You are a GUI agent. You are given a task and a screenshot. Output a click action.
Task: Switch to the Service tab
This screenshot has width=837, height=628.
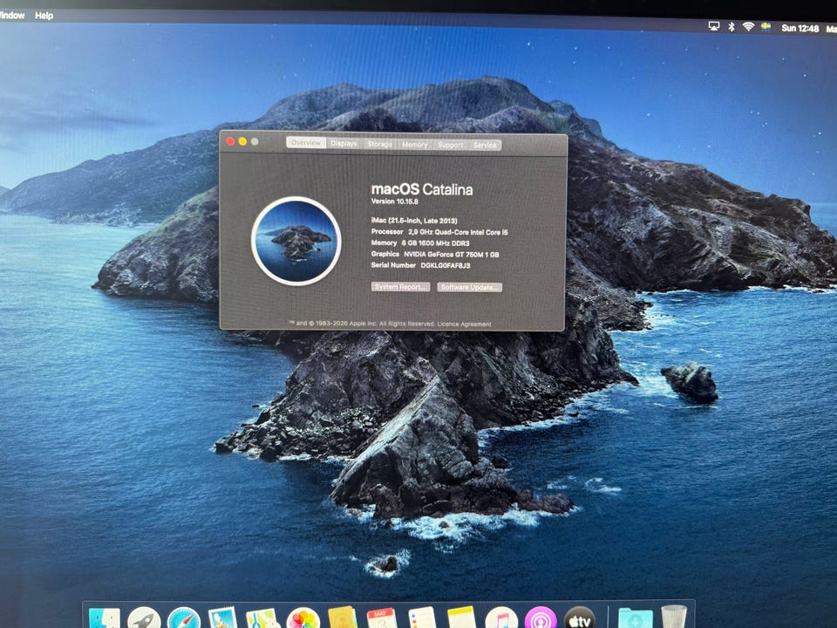[485, 145]
